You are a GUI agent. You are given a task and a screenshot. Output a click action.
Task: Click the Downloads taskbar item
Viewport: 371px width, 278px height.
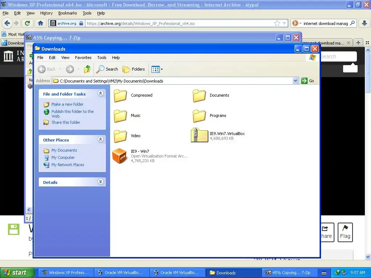click(x=234, y=273)
